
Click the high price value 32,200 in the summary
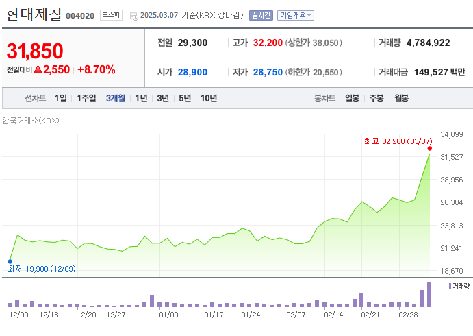pos(268,43)
